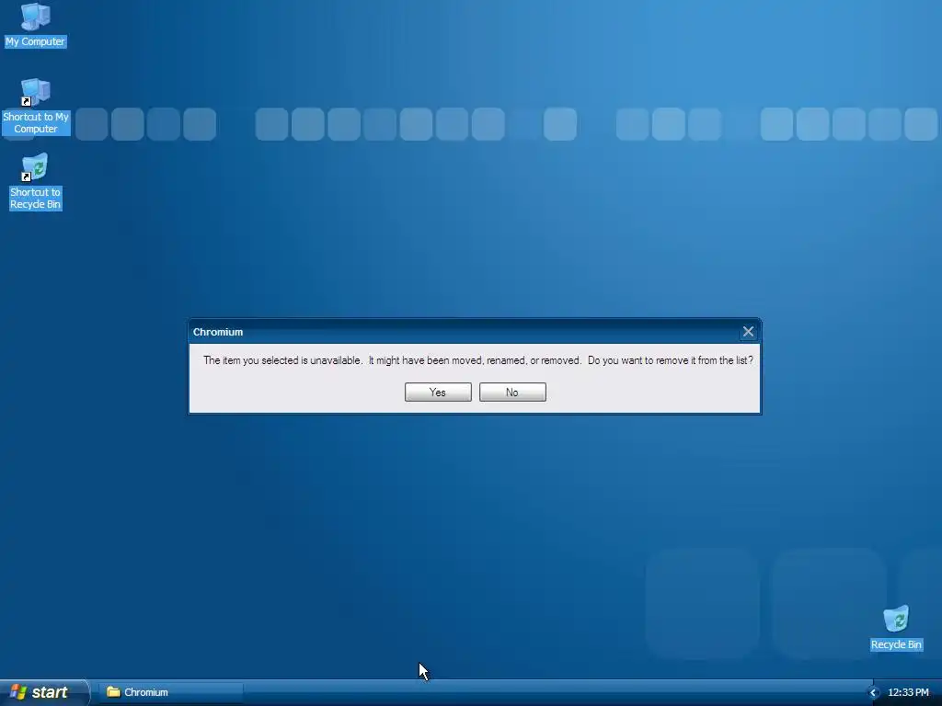
Task: Select the My Computer desktop icon
Action: (35, 25)
